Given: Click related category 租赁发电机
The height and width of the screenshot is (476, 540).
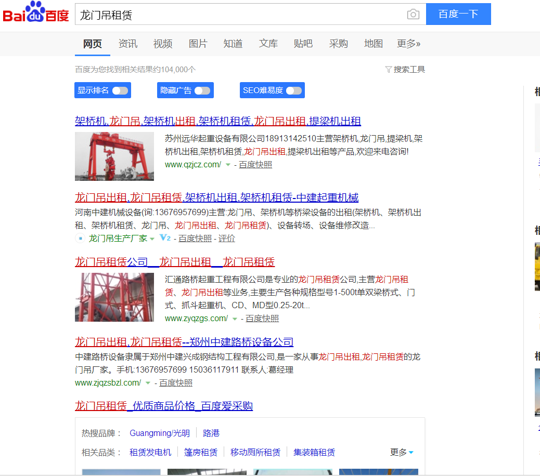Looking at the screenshot, I should click(150, 452).
